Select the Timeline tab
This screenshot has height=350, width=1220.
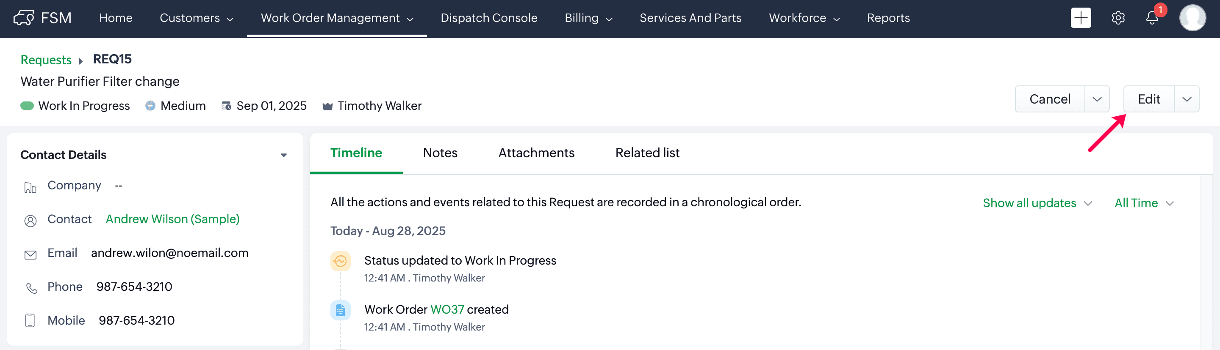[356, 153]
